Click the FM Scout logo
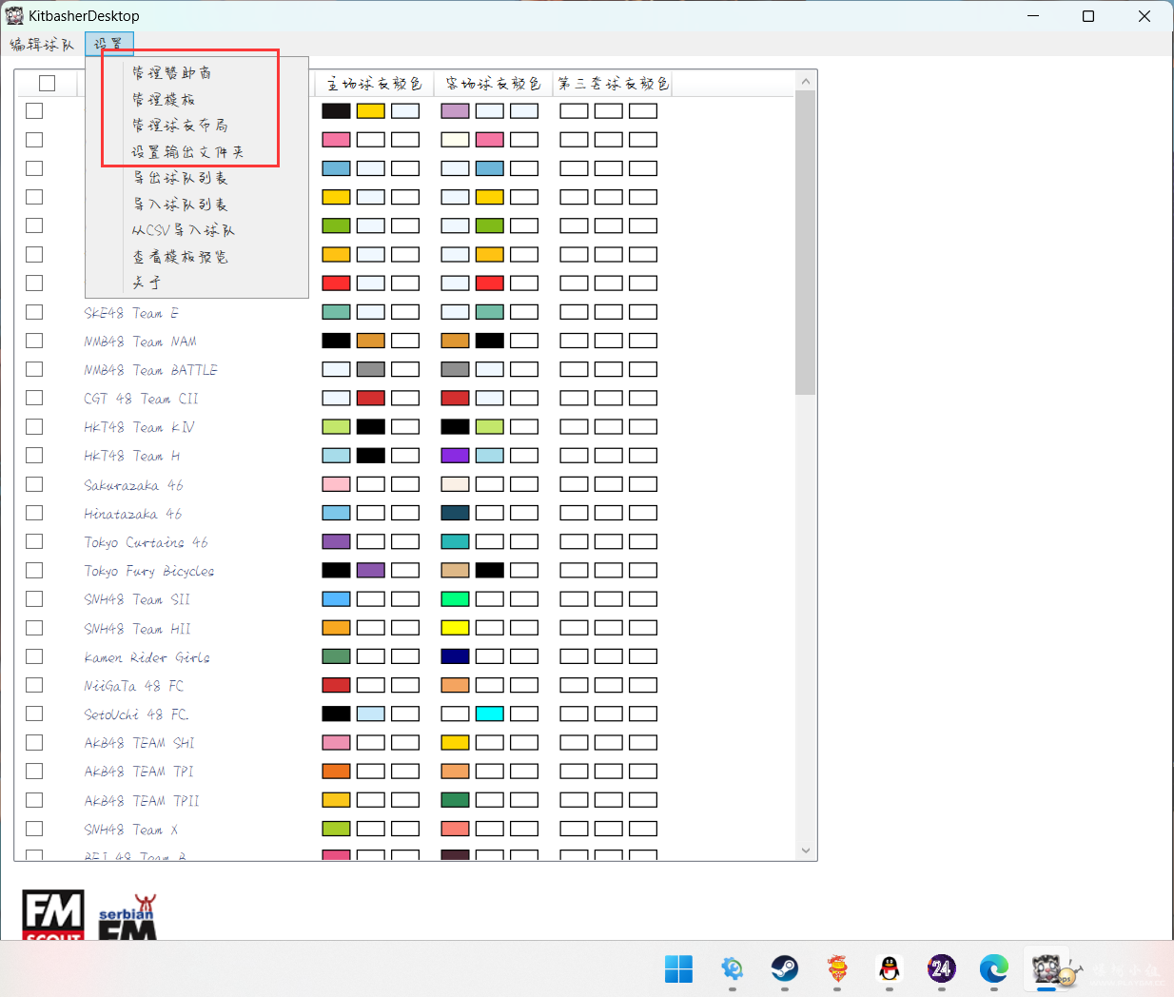1174x997 pixels. [x=53, y=915]
